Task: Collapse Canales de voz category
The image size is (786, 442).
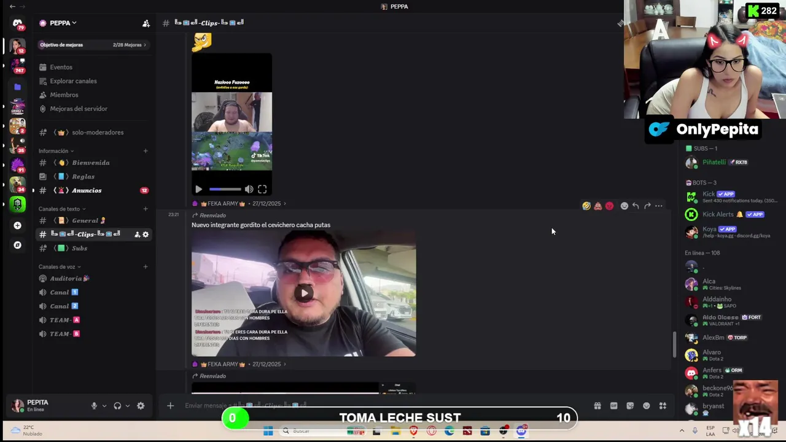Action: point(60,267)
